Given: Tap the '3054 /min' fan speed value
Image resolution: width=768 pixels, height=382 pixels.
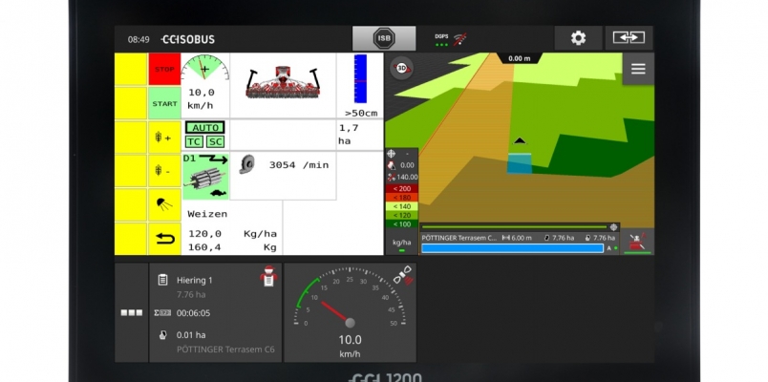Looking at the screenshot, I should 299,165.
